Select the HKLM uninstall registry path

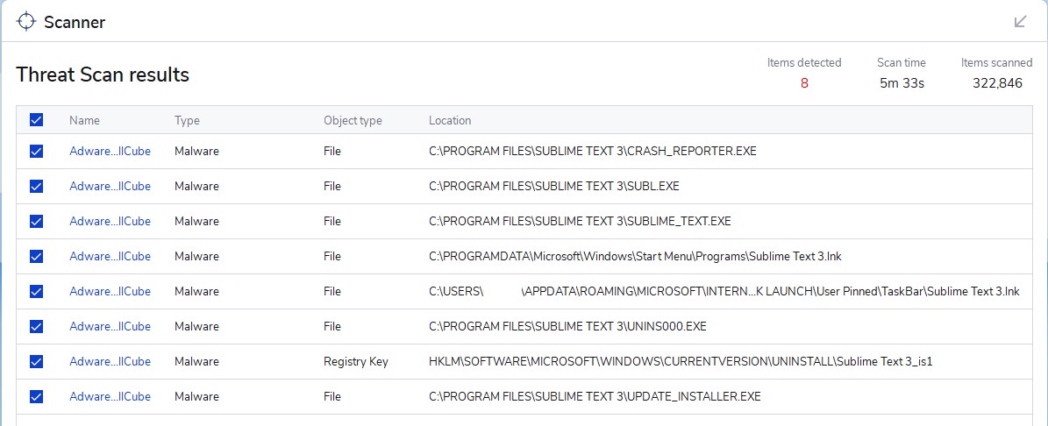[681, 362]
